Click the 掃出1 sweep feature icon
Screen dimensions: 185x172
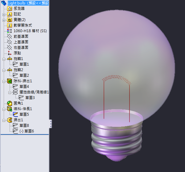click(10, 120)
